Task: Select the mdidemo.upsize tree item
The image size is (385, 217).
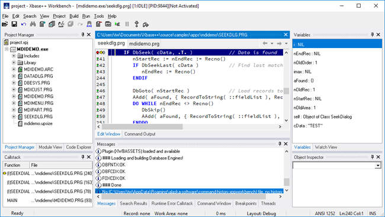Action: coord(38,123)
